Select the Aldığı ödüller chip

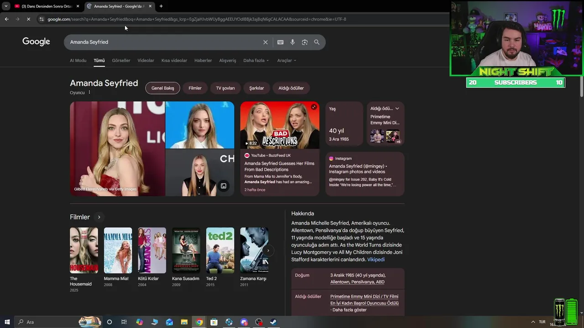coord(291,88)
